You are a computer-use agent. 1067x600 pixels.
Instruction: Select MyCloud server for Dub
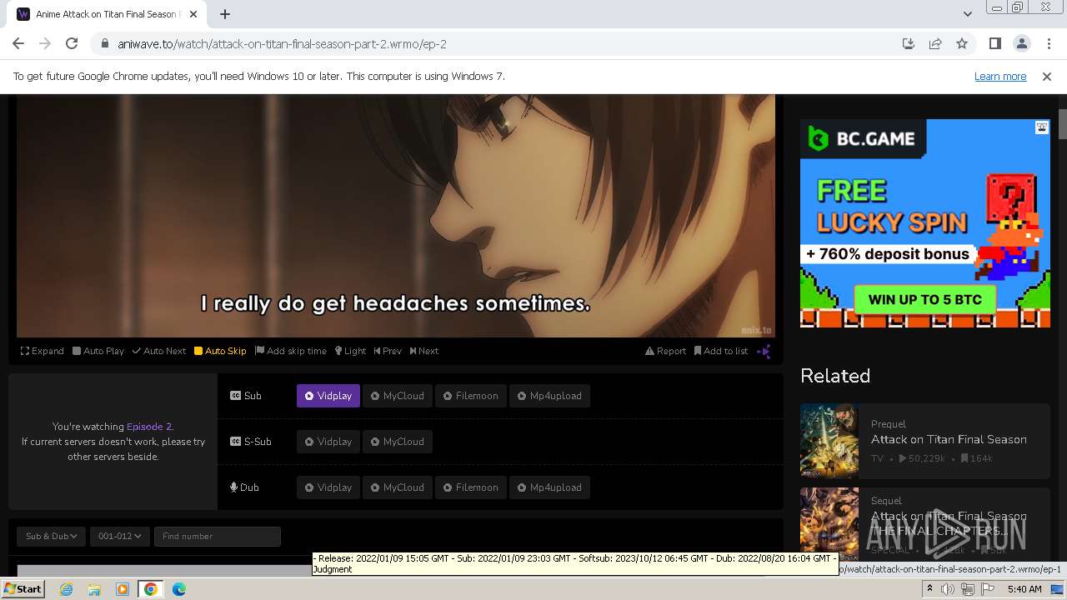pos(398,487)
